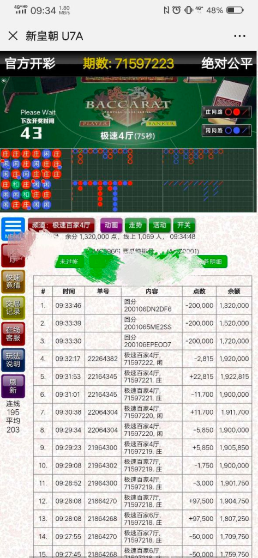The height and width of the screenshot is (558, 258).
Task: Open the 活动 promotions button
Action: pos(160,225)
